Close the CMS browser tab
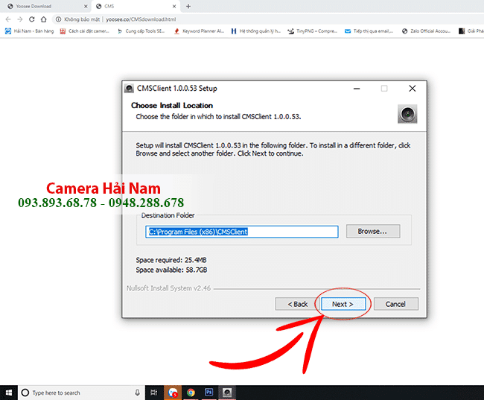Screen dimensions: 484x400 174,6
